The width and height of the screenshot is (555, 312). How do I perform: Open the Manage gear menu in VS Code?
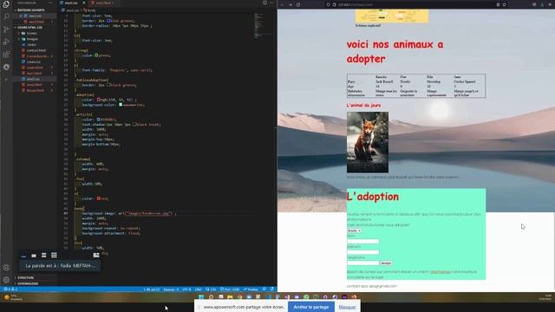point(6,280)
